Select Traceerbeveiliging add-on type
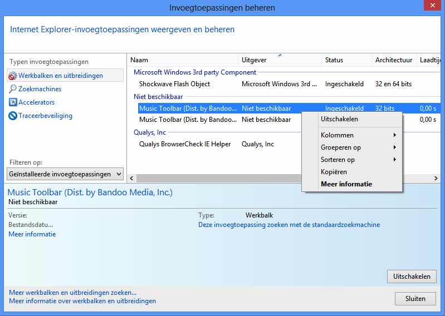Image resolution: width=445 pixels, height=316 pixels. pos(46,116)
